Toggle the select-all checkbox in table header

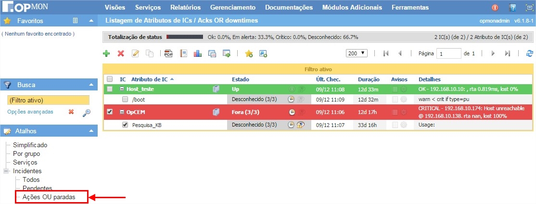click(x=110, y=79)
